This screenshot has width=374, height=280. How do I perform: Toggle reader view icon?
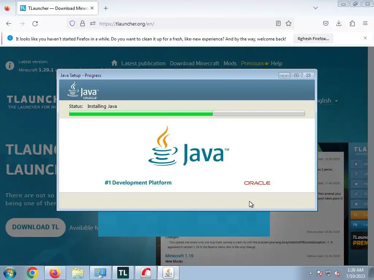[278, 23]
